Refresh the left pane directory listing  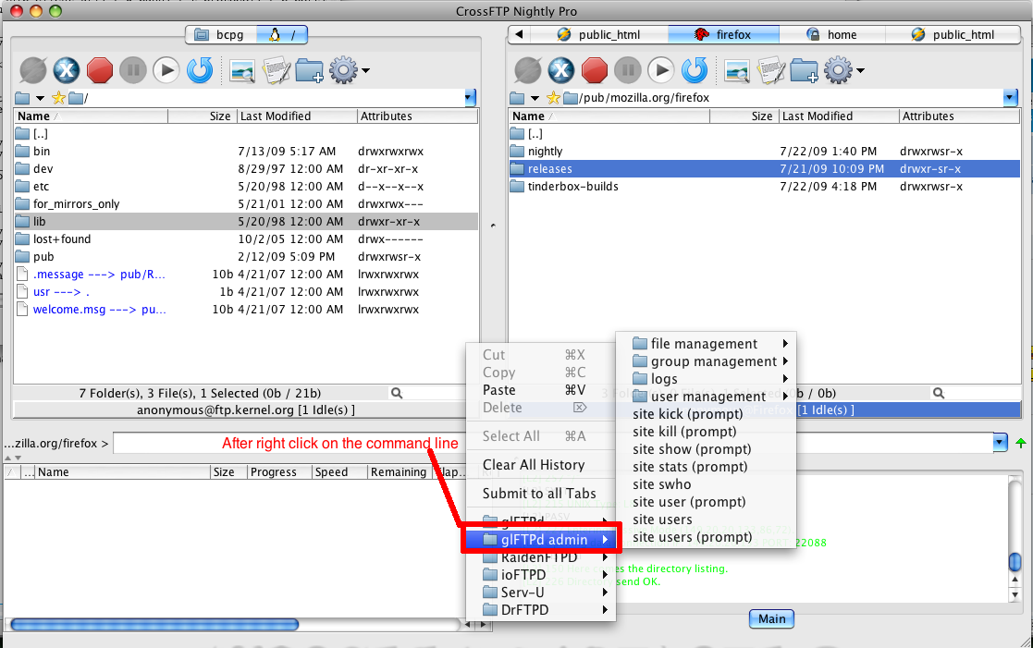tap(200, 70)
